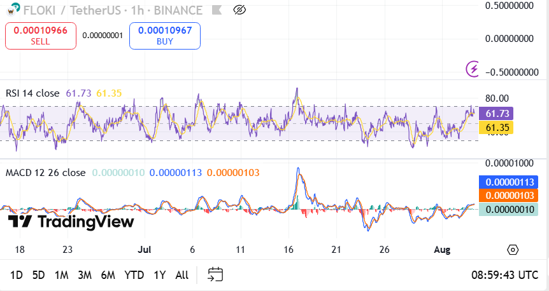This screenshot has width=549, height=291.
Task: Toggle the crossed-eye hide indicators icon
Action: [239, 10]
